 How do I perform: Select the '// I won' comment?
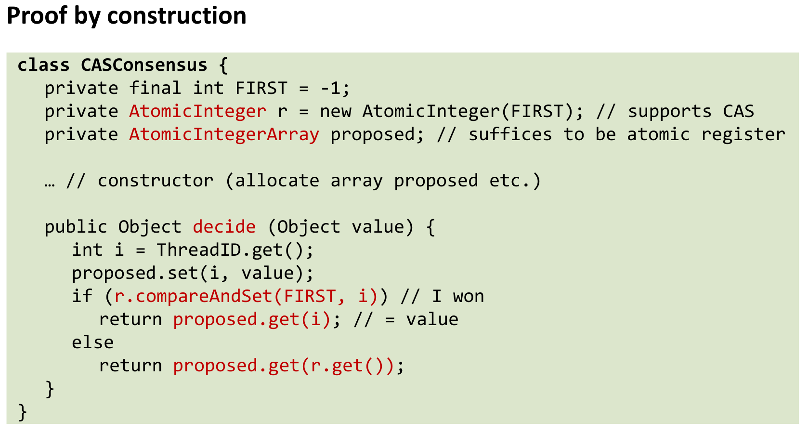442,296
